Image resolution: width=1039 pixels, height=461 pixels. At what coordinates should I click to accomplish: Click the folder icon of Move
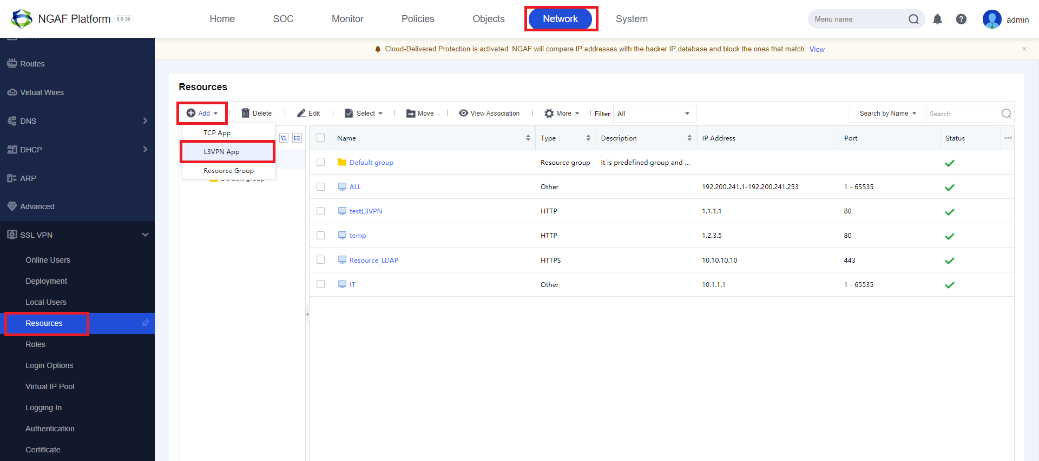(x=411, y=113)
